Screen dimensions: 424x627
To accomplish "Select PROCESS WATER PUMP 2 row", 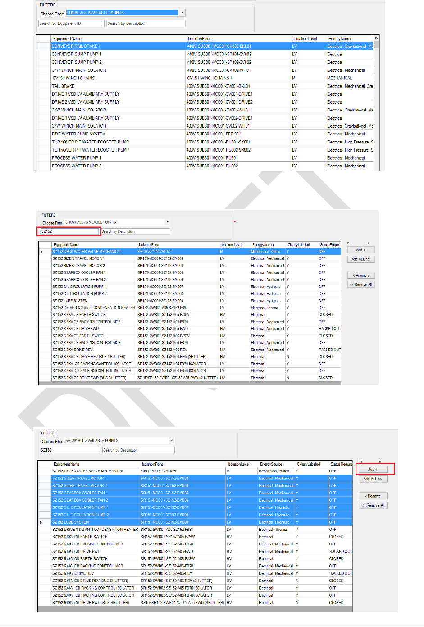I will (x=205, y=166).
